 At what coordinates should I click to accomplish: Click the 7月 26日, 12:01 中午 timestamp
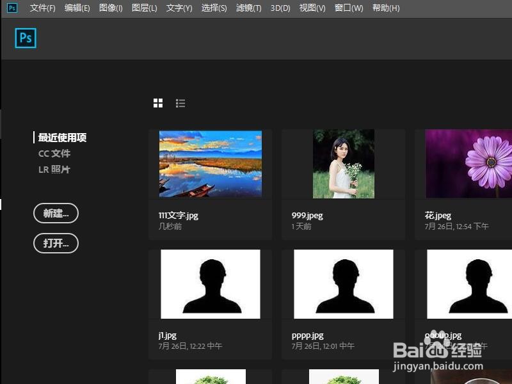coord(323,346)
